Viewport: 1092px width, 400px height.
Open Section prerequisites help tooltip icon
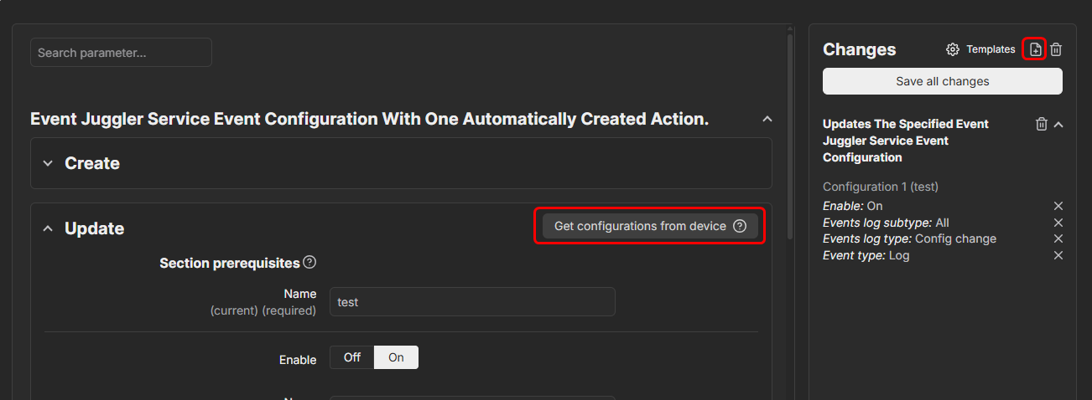pos(309,263)
